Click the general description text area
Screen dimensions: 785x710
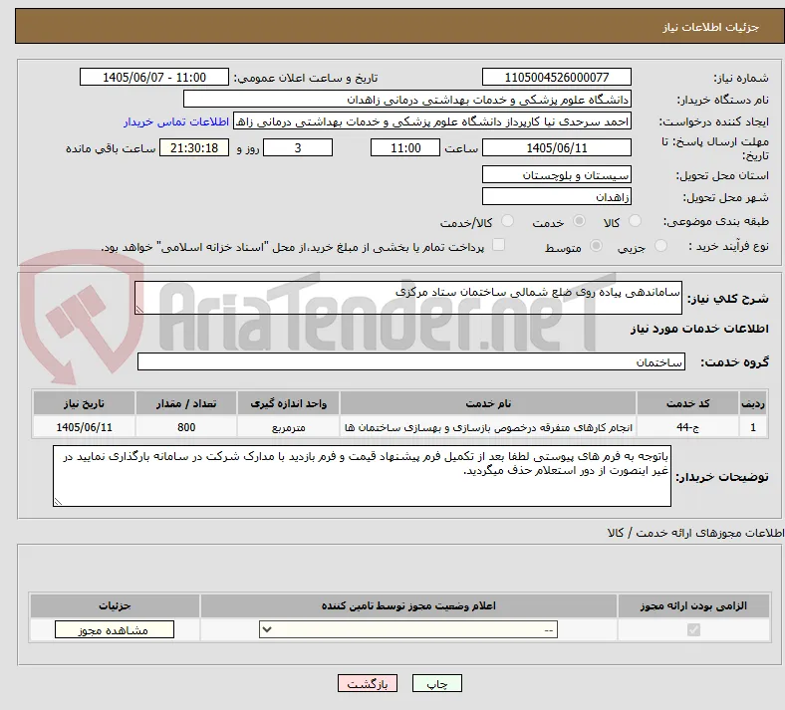tap(408, 298)
